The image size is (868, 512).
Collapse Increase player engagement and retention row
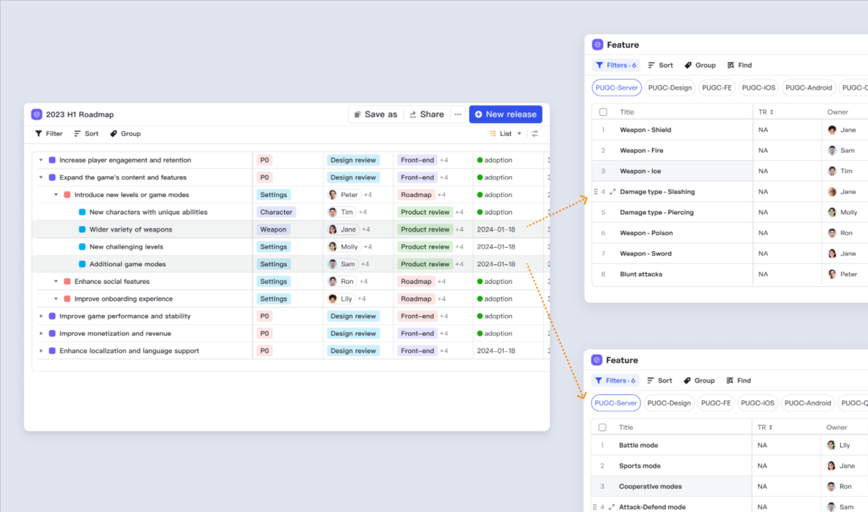coord(41,160)
